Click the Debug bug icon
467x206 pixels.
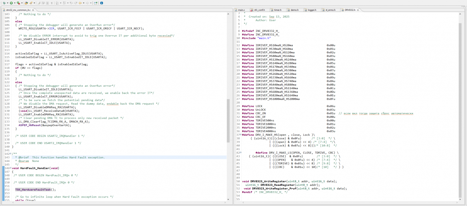4,3
